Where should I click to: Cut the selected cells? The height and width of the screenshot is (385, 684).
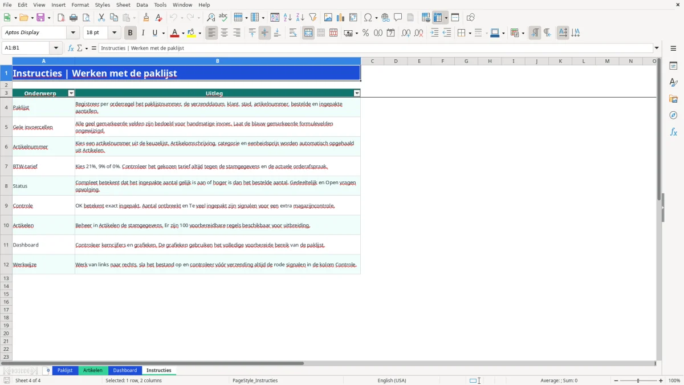click(x=101, y=18)
